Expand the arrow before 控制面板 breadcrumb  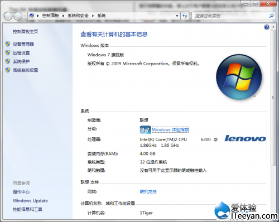pyautogui.click(x=38, y=16)
